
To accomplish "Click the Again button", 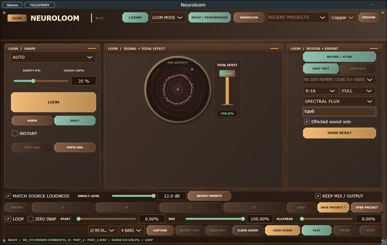I will tap(32, 121).
